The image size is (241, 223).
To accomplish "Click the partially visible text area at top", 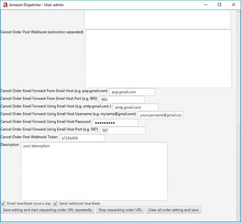I will click(x=158, y=19).
